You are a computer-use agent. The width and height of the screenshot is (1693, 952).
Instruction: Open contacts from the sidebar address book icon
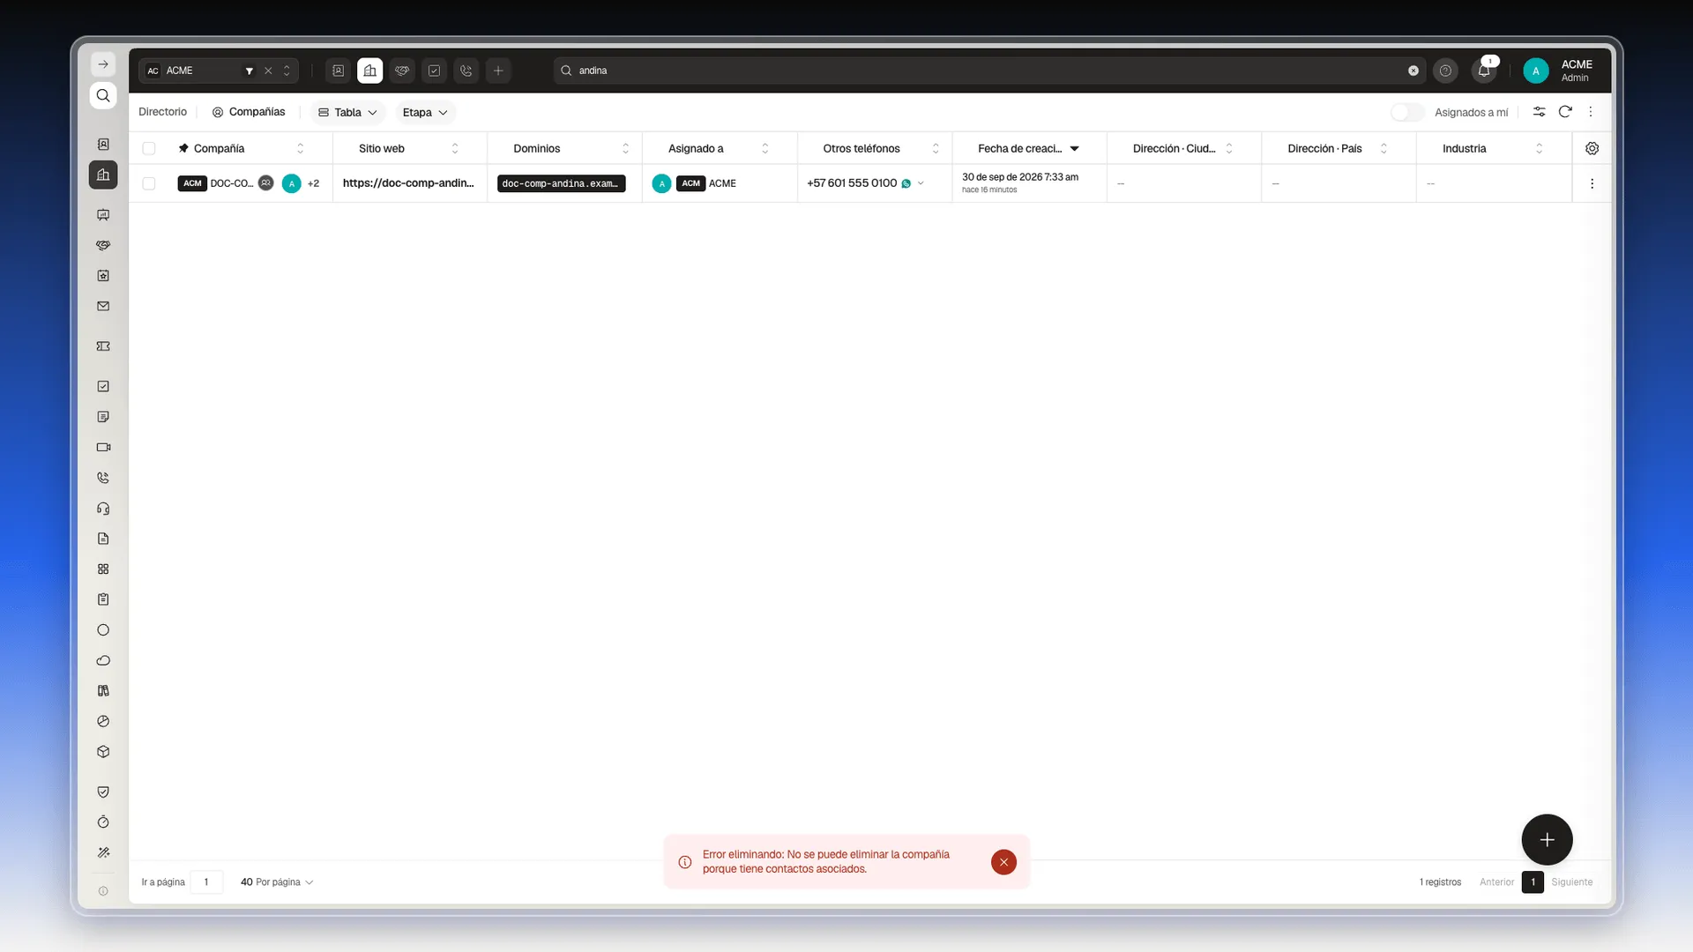[103, 145]
